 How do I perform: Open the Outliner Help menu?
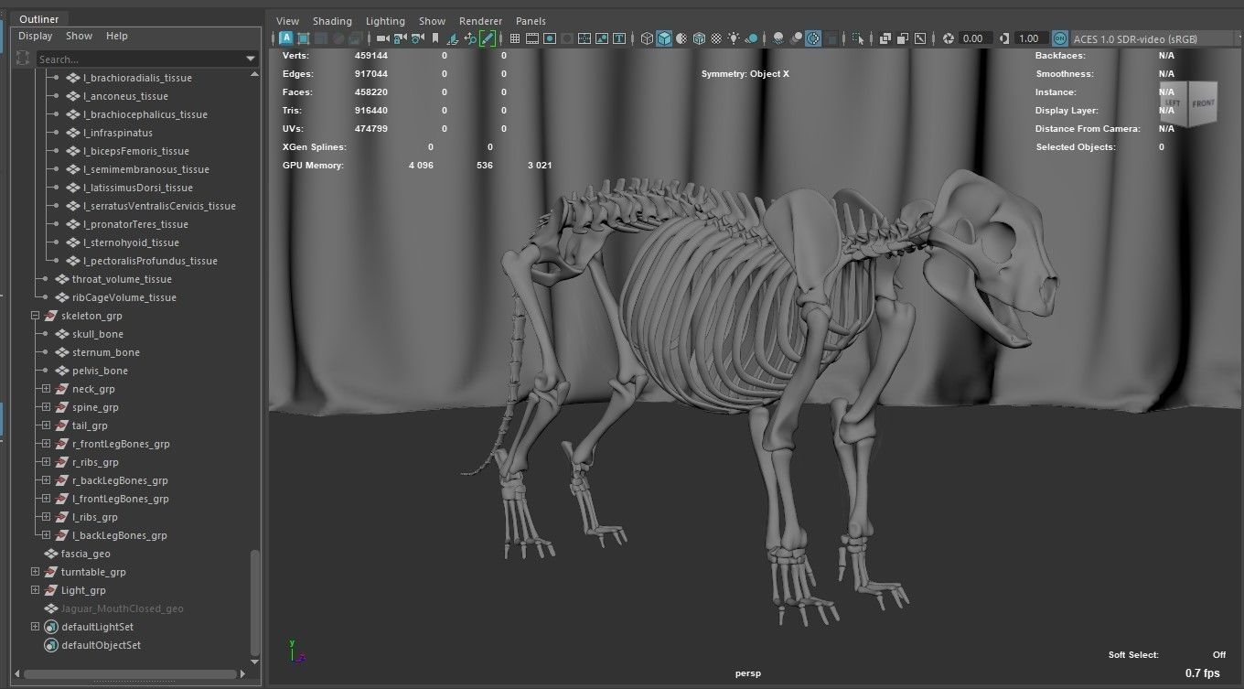coord(117,37)
